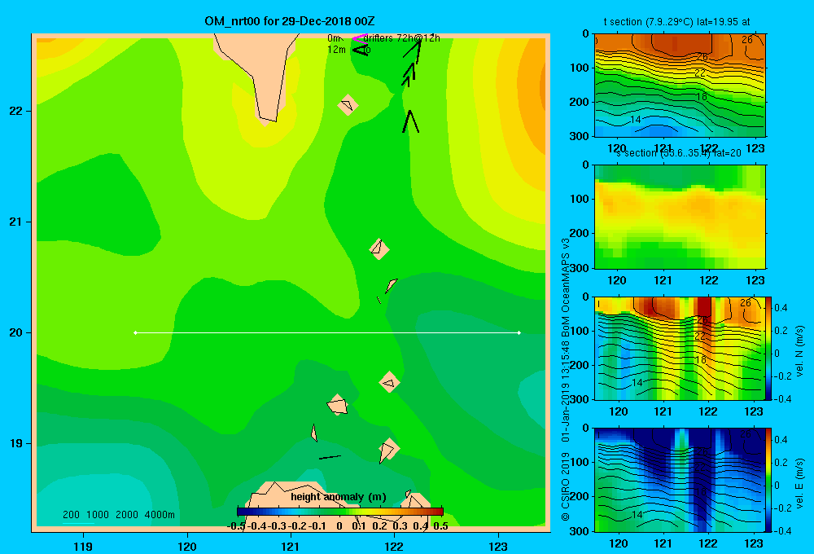Open the temperature section panel
The height and width of the screenshot is (554, 814).
coord(680,86)
